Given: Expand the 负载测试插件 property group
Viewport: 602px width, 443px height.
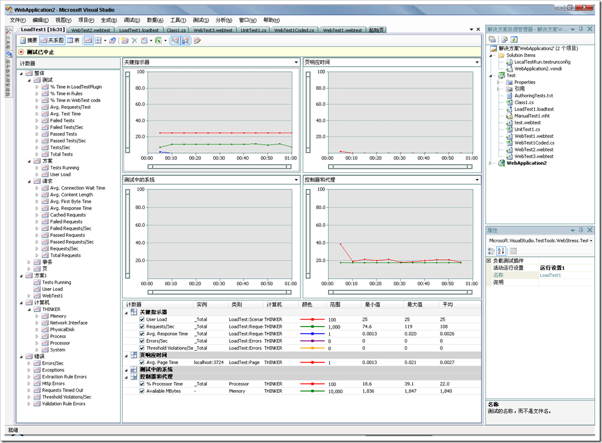Looking at the screenshot, I should pyautogui.click(x=489, y=260).
